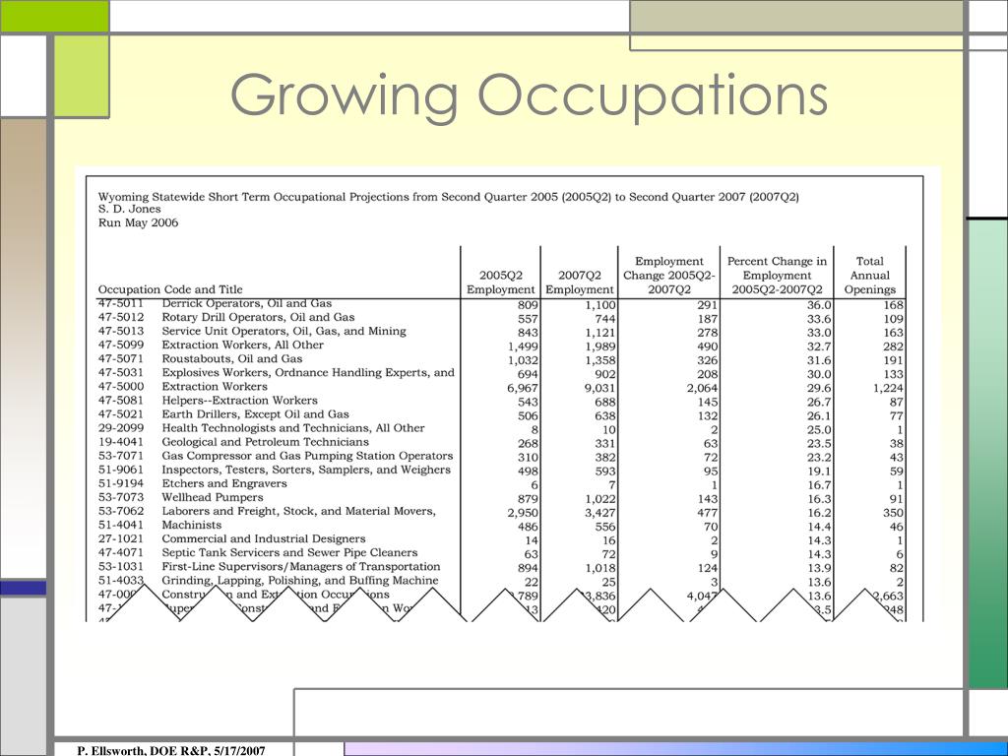Click Helpers--Extraction Workers row title

coord(240,401)
